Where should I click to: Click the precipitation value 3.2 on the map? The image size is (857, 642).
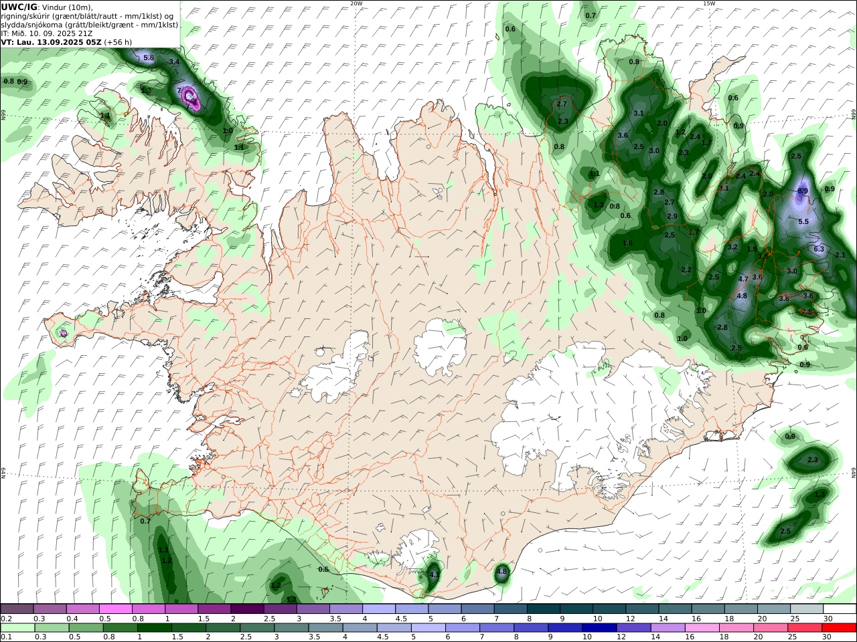(x=732, y=247)
